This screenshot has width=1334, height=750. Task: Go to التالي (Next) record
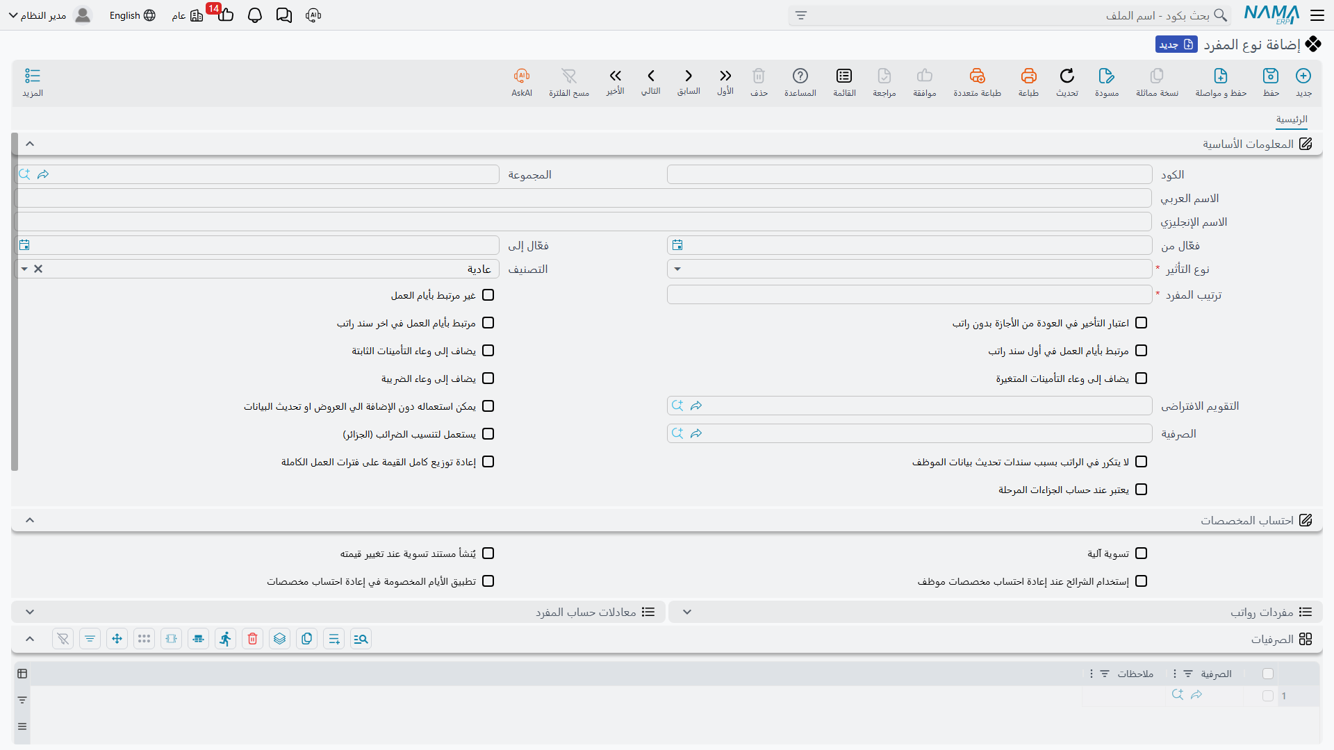[x=651, y=76]
